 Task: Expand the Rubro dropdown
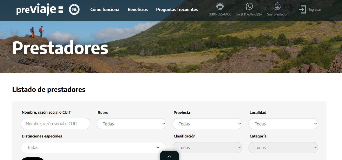(x=131, y=124)
